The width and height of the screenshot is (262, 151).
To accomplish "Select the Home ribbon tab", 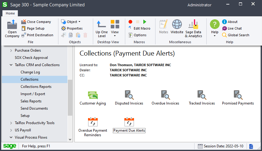I will (x=10, y=13).
